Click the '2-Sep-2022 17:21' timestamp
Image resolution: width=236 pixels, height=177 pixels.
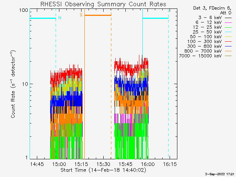click(x=220, y=174)
